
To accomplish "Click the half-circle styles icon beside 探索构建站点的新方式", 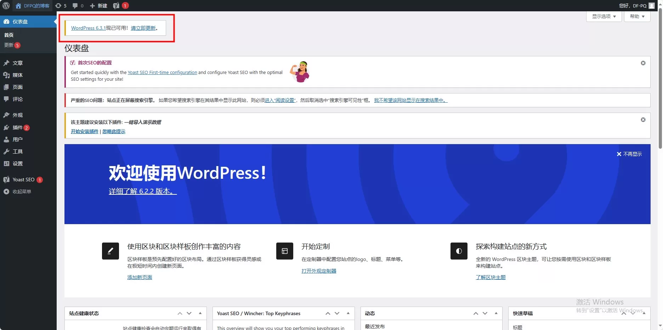I will click(x=459, y=251).
